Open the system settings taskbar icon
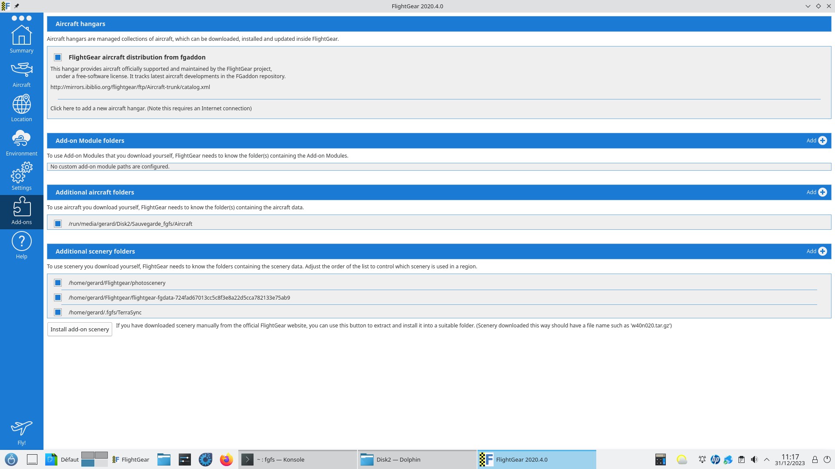835x469 pixels. coord(185,459)
